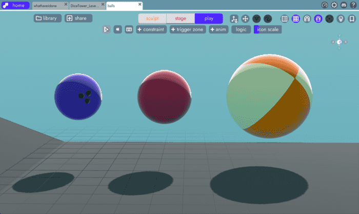The height and width of the screenshot is (214, 359).
Task: Toggle the magnet snapping icon
Action: coord(307,19)
